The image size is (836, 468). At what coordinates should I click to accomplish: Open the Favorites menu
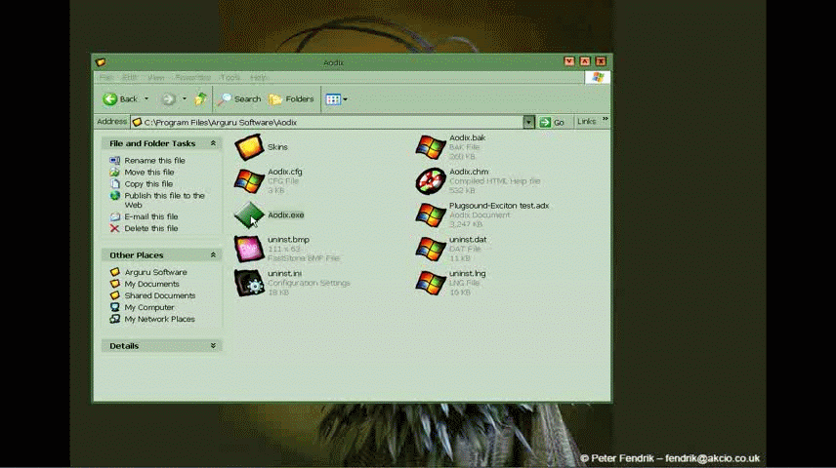click(x=193, y=78)
